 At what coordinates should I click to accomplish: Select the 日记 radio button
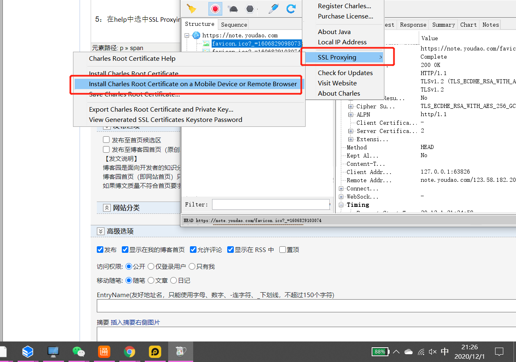pos(173,280)
